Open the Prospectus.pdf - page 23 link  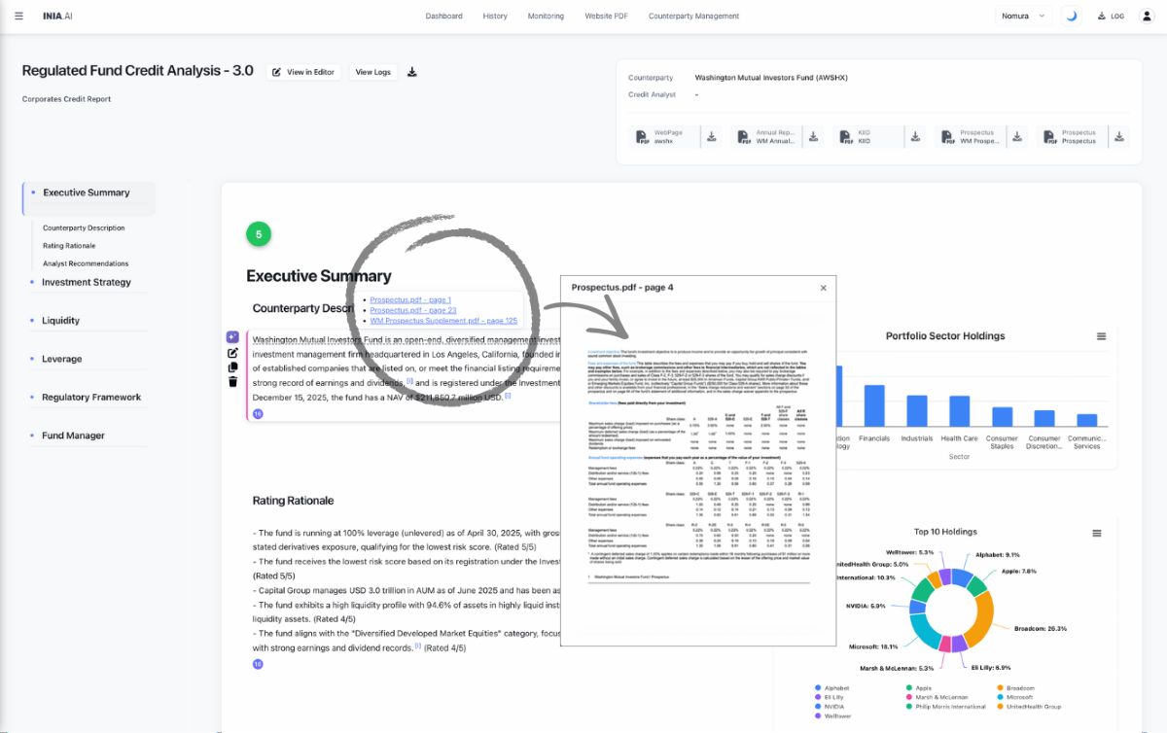413,310
